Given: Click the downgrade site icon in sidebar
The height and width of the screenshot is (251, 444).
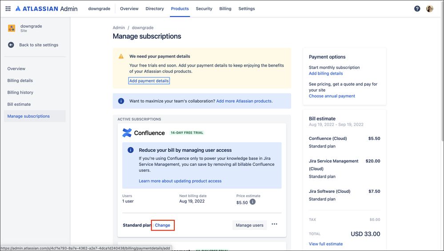Looking at the screenshot, I should (11, 28).
